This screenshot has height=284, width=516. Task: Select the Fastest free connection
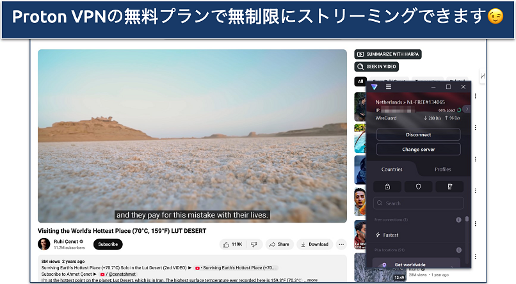tap(391, 235)
